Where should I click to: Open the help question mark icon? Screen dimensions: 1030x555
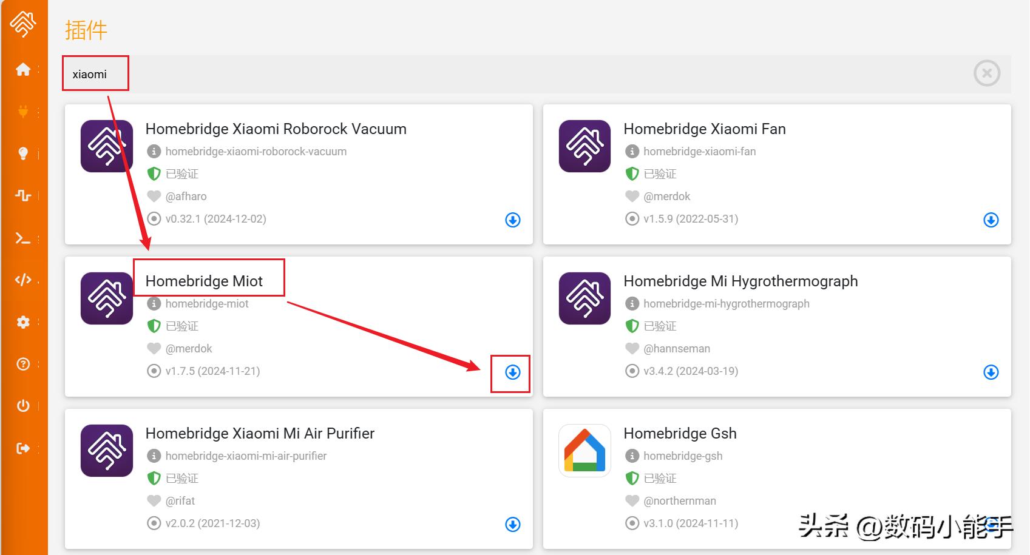tap(23, 364)
